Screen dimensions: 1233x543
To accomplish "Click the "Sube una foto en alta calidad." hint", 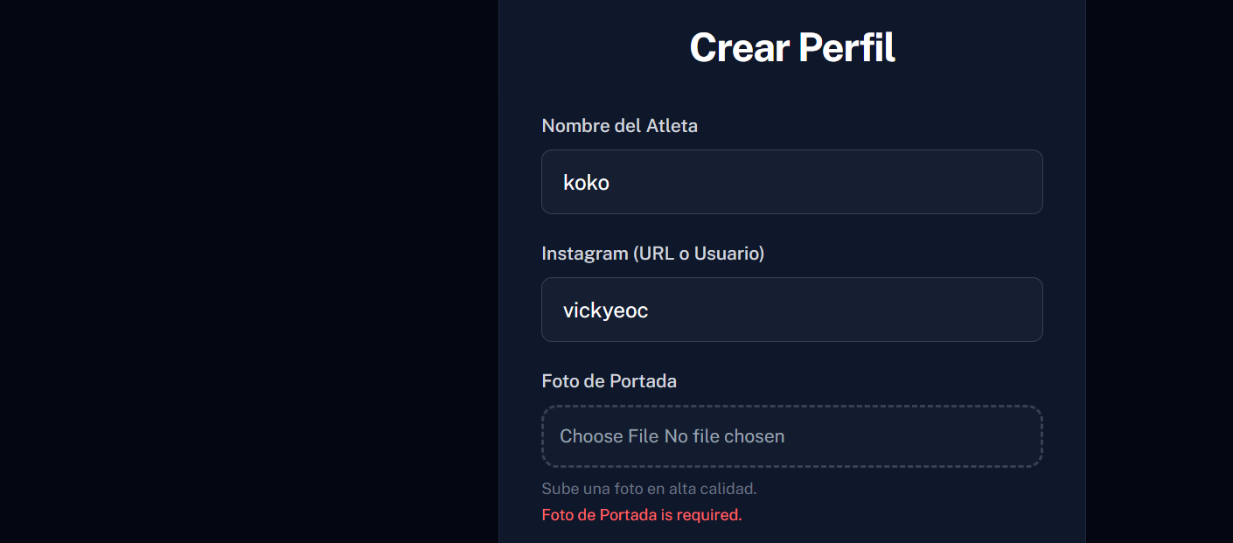I will tap(649, 489).
